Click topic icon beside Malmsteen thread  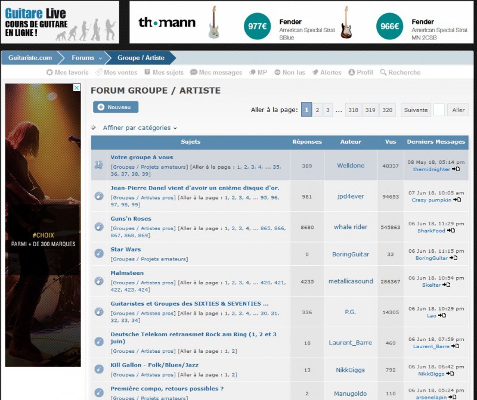point(99,281)
